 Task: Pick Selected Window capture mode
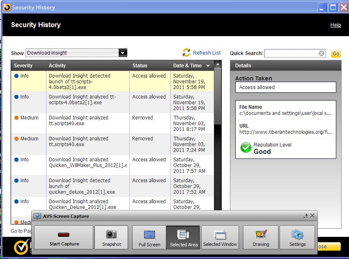point(220,237)
